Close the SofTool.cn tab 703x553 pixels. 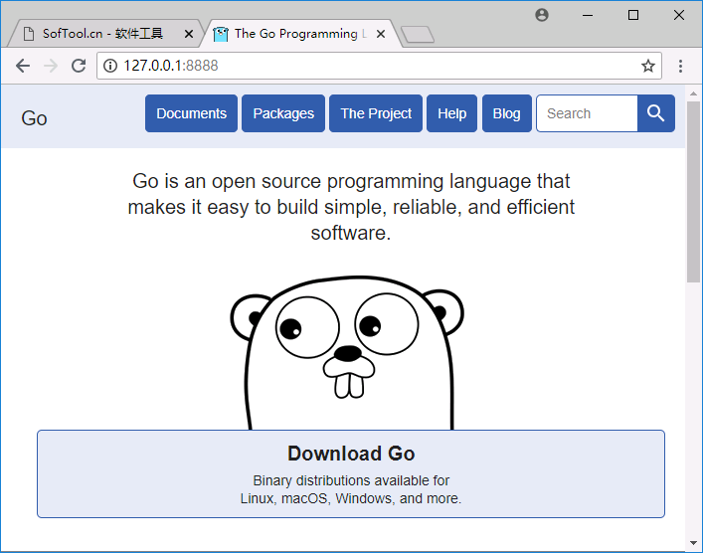[x=189, y=34]
